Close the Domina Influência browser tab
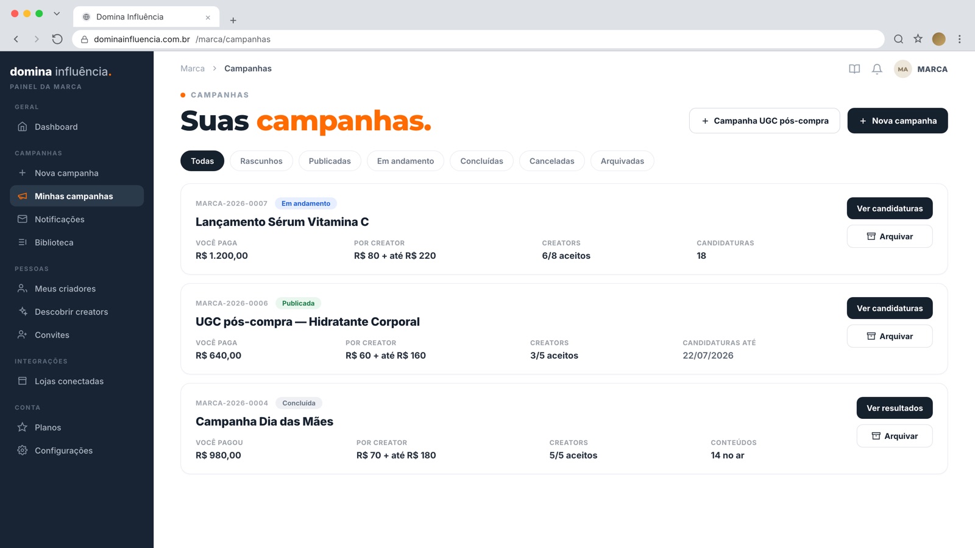 click(x=208, y=17)
